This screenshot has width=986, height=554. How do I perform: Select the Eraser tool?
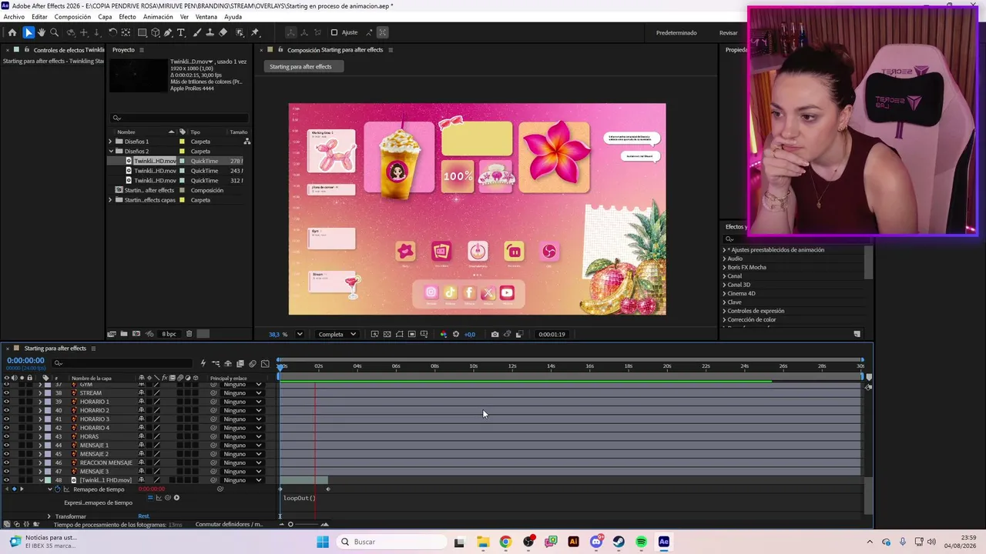click(223, 32)
